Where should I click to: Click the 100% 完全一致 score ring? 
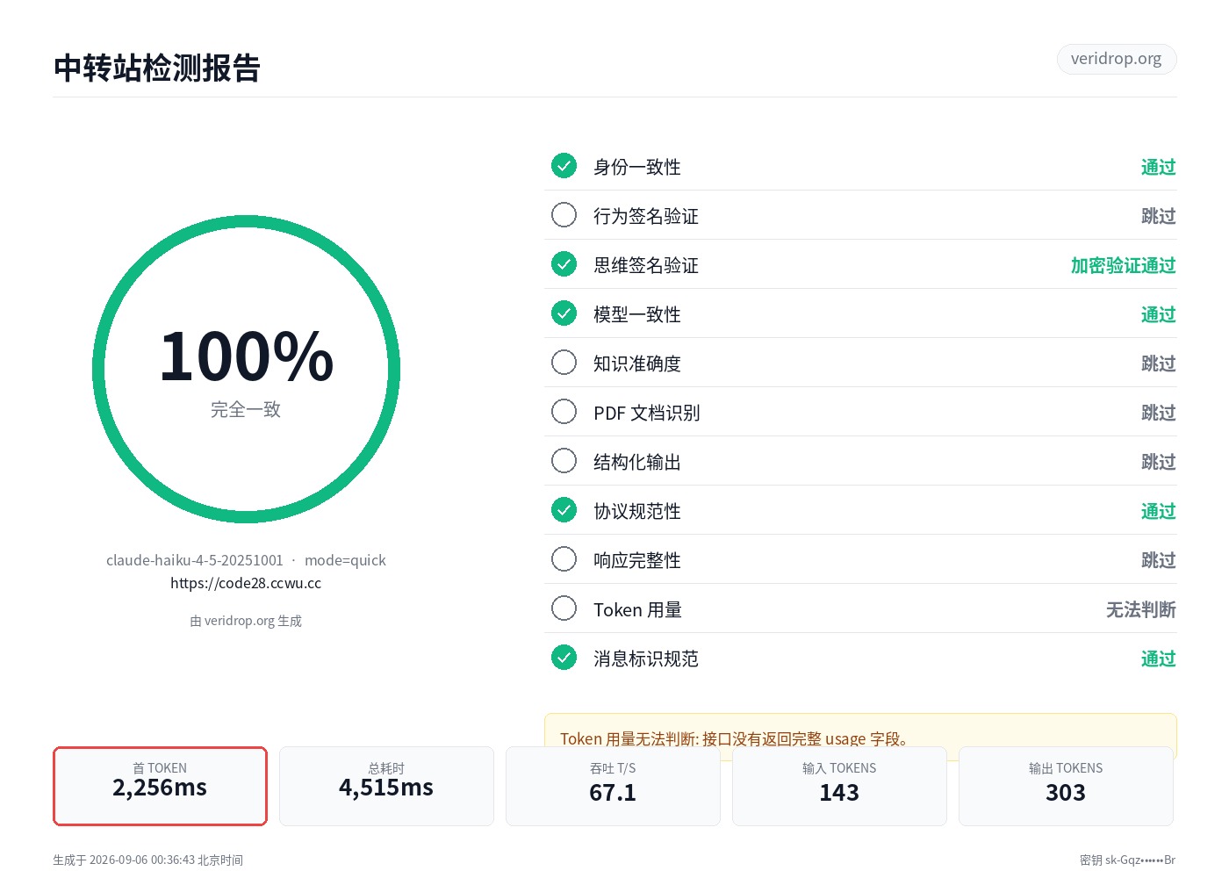246,370
